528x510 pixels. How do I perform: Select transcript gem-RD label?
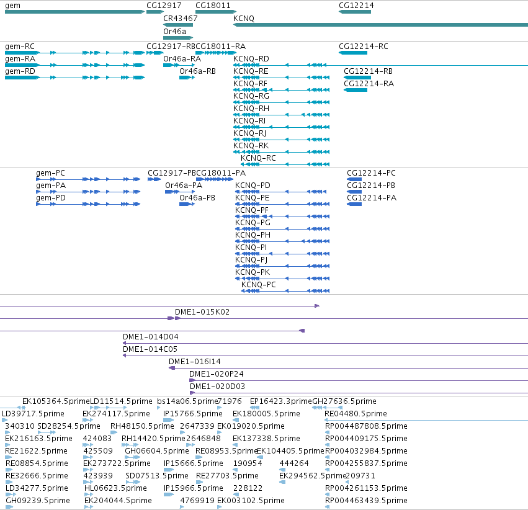tap(20, 71)
